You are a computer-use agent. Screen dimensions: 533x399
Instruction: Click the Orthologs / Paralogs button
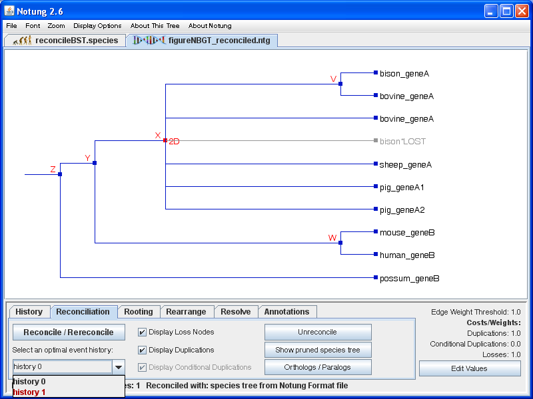[317, 367]
